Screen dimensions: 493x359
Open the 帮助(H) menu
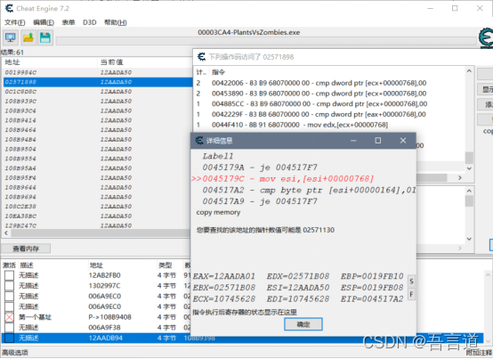(116, 22)
